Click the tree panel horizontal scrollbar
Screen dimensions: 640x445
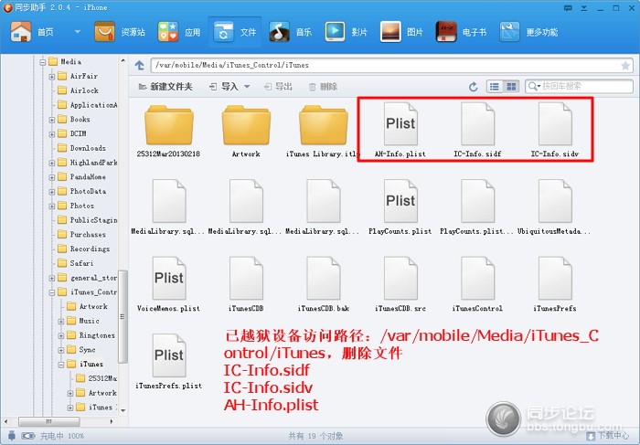point(49,421)
